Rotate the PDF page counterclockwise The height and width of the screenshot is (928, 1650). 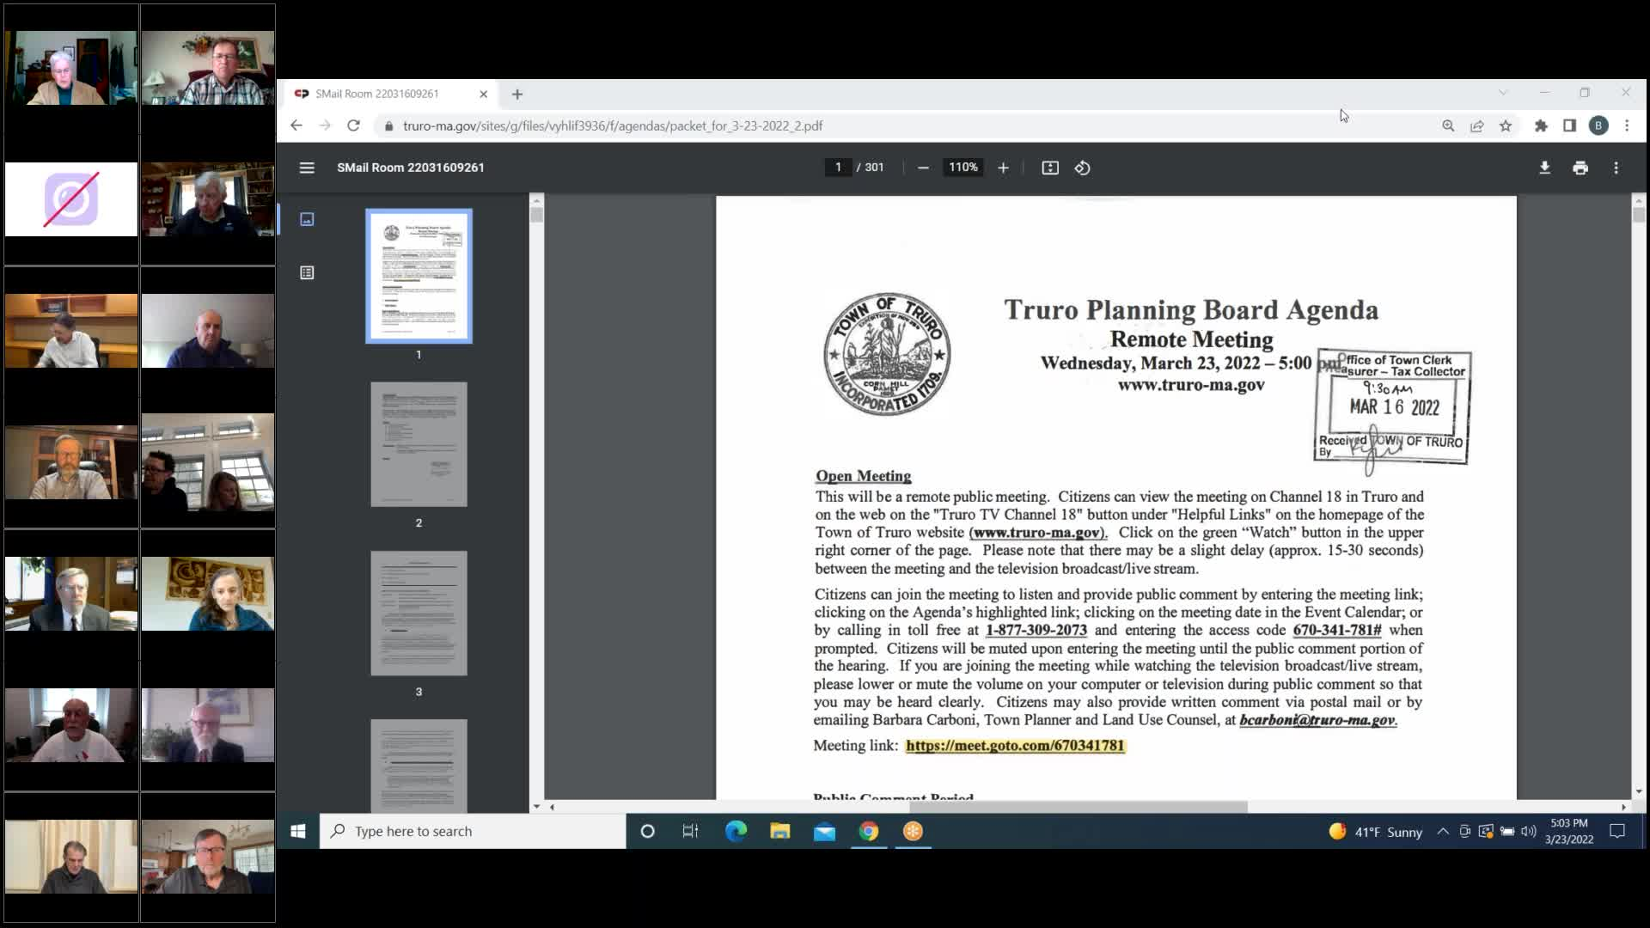pos(1082,168)
